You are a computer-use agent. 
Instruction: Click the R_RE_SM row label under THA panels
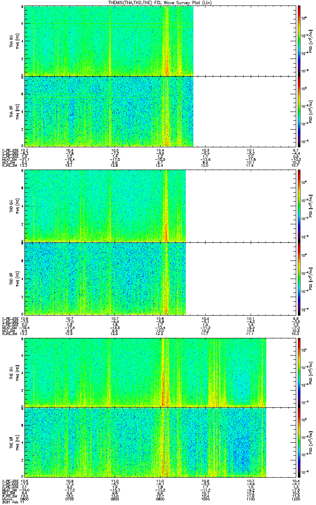tap(10, 165)
